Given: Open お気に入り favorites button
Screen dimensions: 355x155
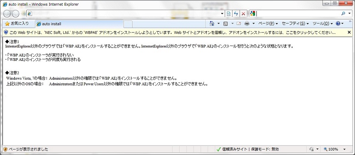Looking at the screenshot, I should (17, 23).
